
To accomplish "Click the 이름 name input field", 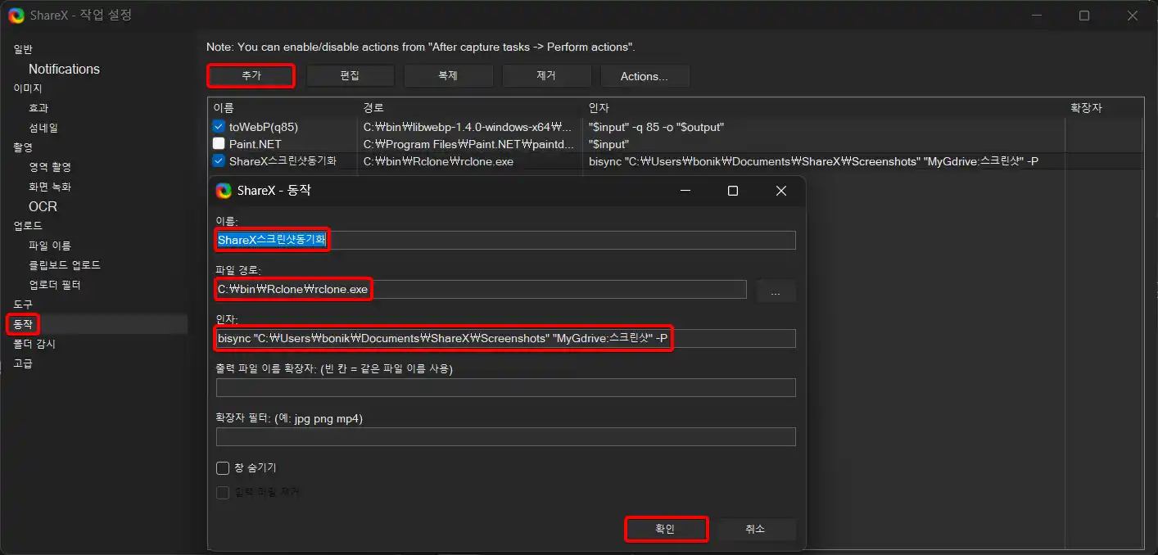I will [506, 240].
